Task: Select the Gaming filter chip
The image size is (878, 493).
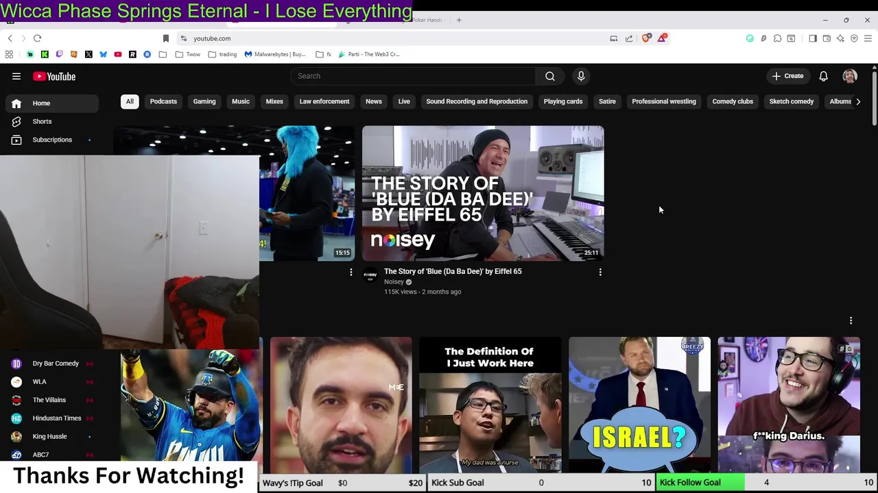Action: (x=204, y=101)
